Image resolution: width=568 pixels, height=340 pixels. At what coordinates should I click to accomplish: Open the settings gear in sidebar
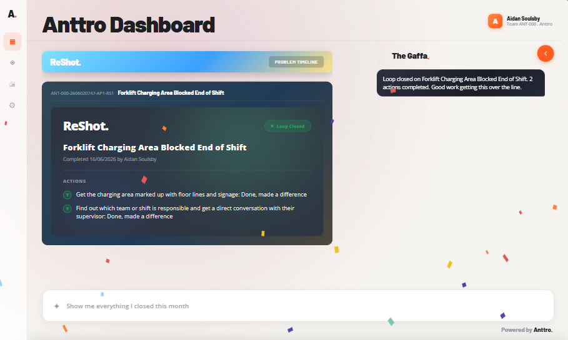pyautogui.click(x=12, y=105)
